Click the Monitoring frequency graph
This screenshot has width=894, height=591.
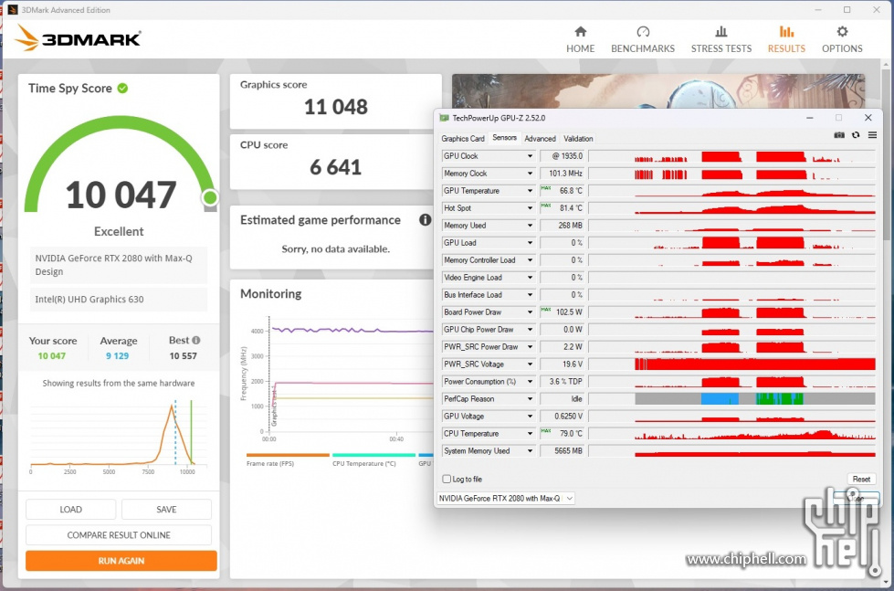[x=339, y=379]
